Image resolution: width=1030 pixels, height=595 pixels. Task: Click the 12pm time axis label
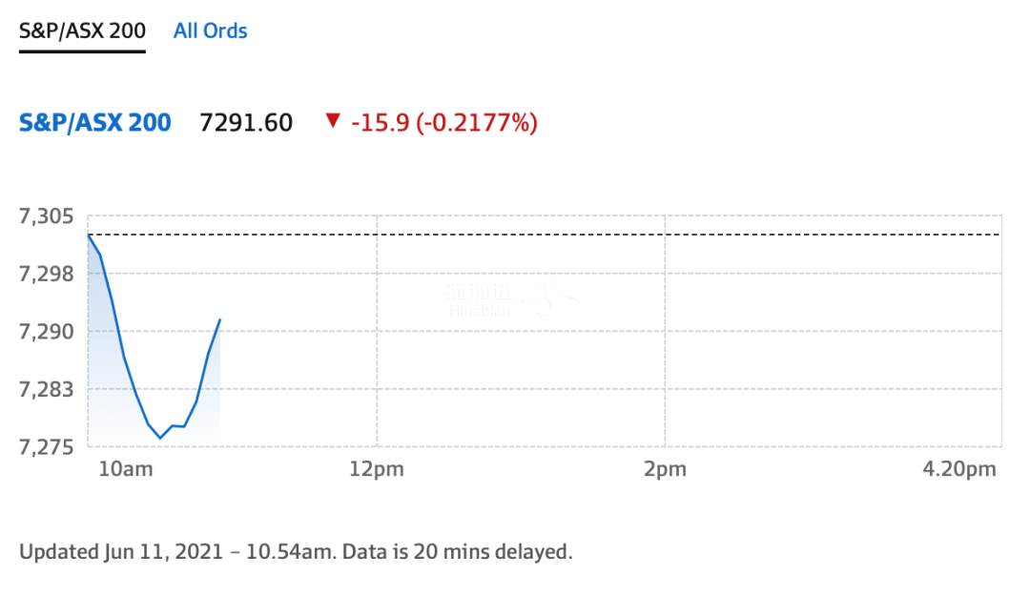click(x=377, y=469)
